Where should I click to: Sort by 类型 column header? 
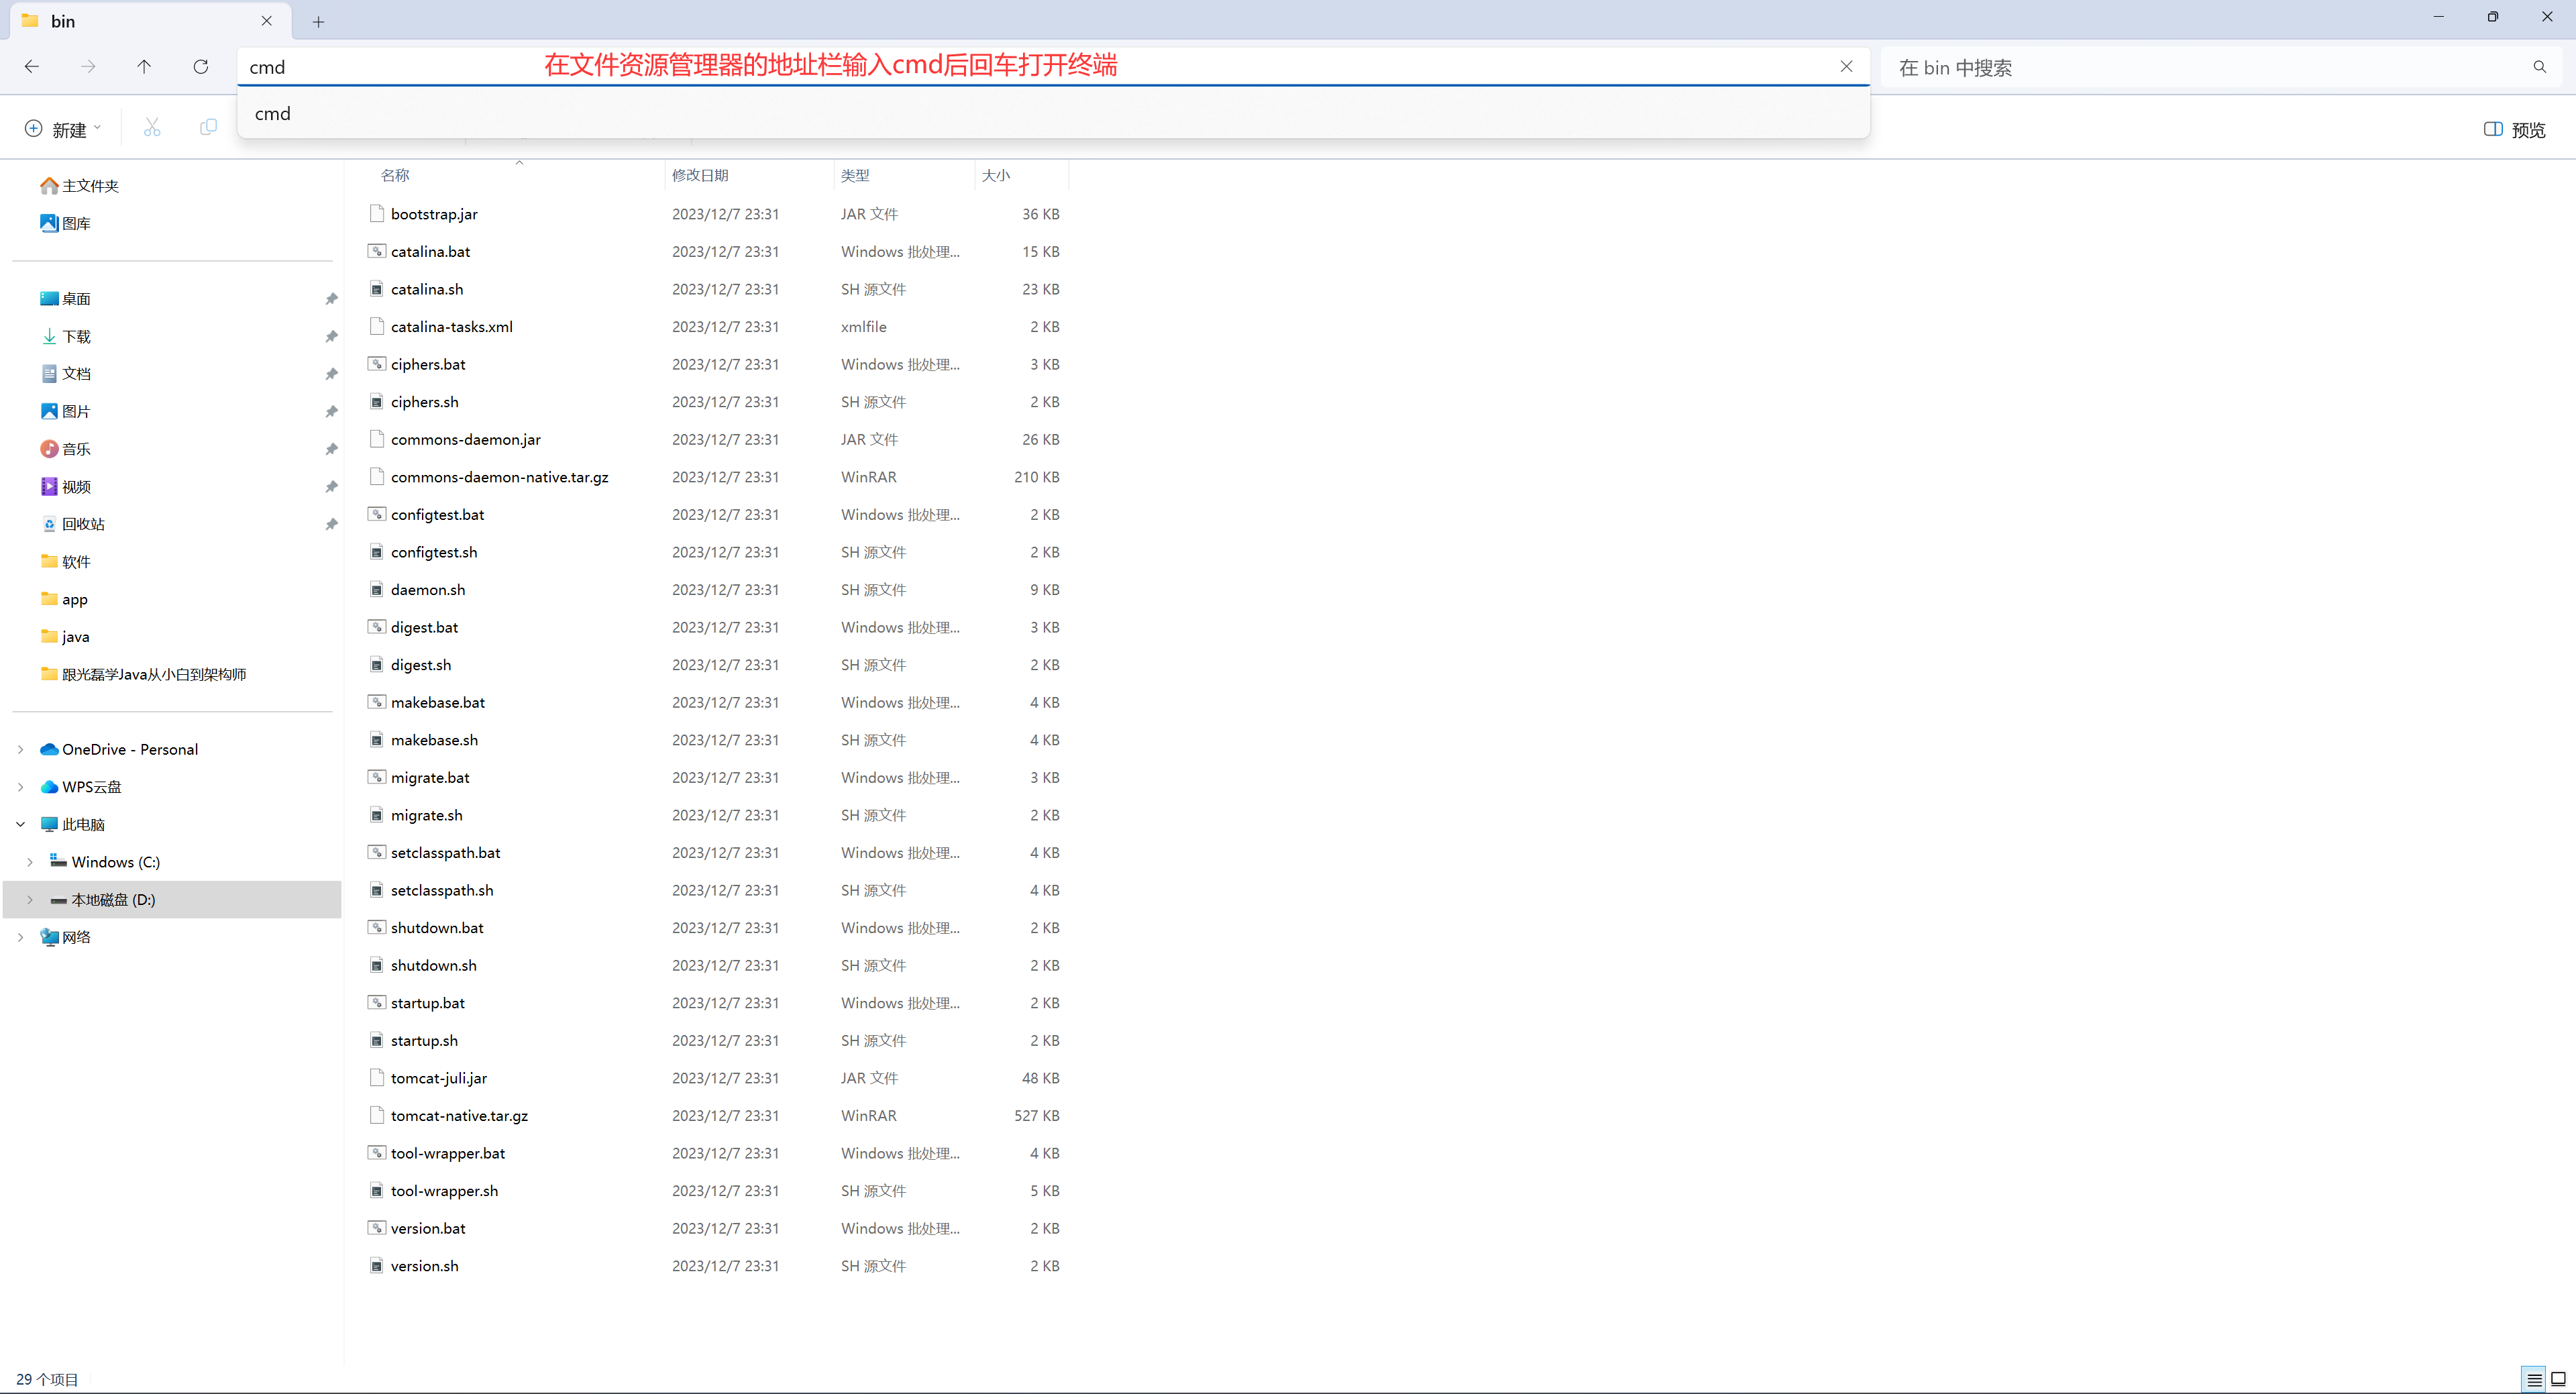[855, 175]
